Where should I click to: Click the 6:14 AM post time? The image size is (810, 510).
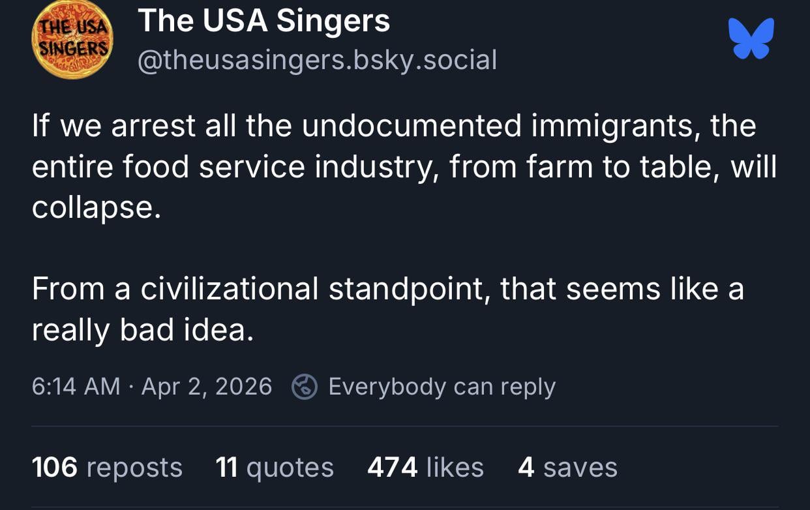tap(76, 387)
